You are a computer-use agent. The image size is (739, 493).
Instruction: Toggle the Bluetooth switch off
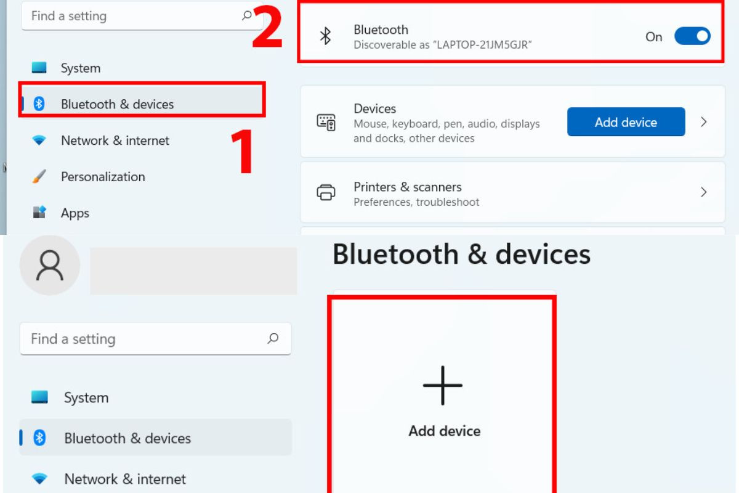(x=692, y=36)
